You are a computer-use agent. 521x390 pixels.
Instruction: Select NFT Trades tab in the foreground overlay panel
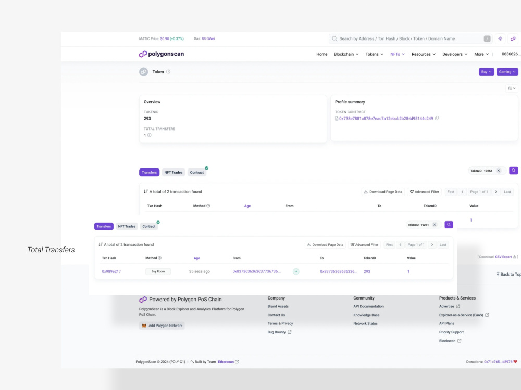[x=127, y=226]
